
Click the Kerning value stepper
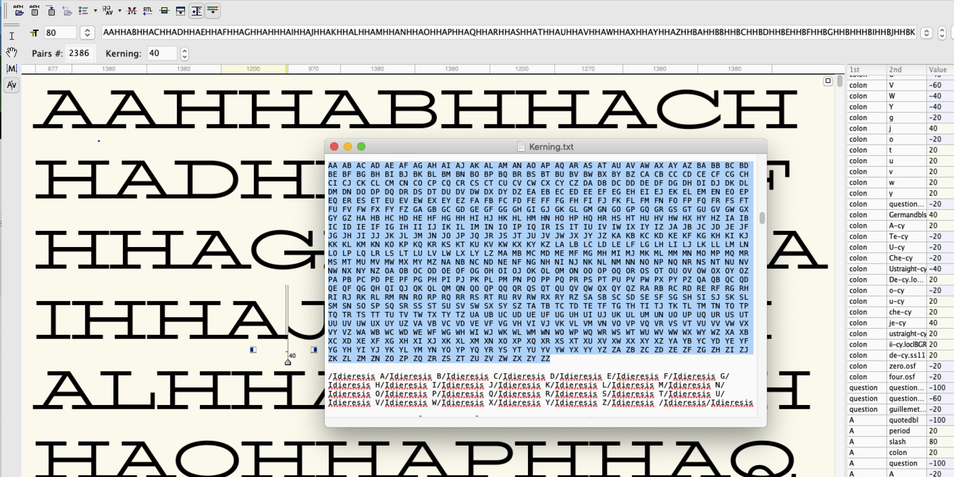point(185,53)
